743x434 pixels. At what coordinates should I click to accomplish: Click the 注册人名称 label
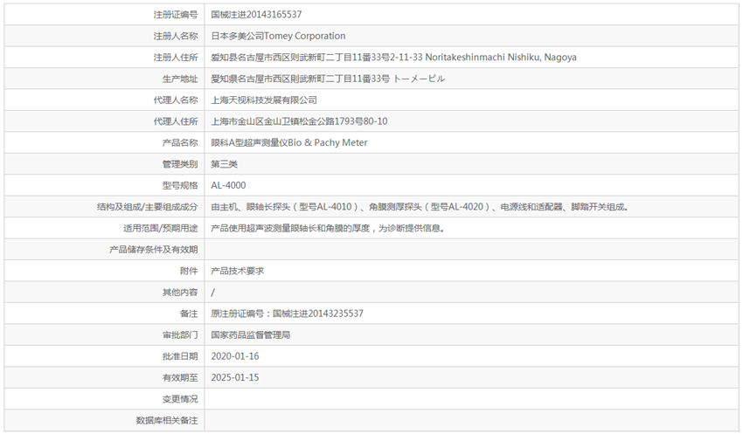pos(176,36)
